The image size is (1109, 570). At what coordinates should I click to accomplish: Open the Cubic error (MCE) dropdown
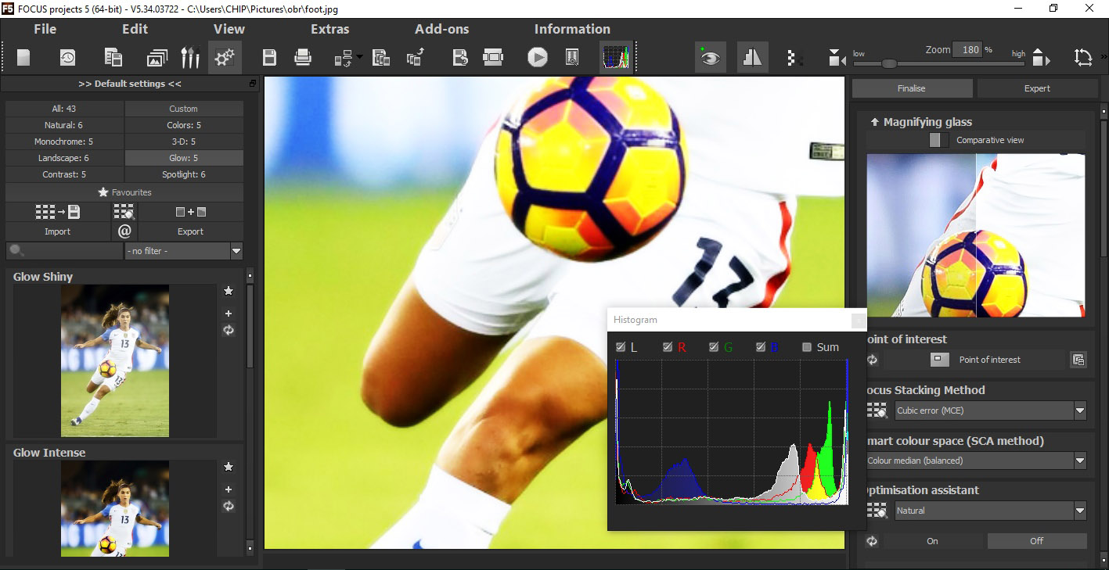pos(1080,410)
